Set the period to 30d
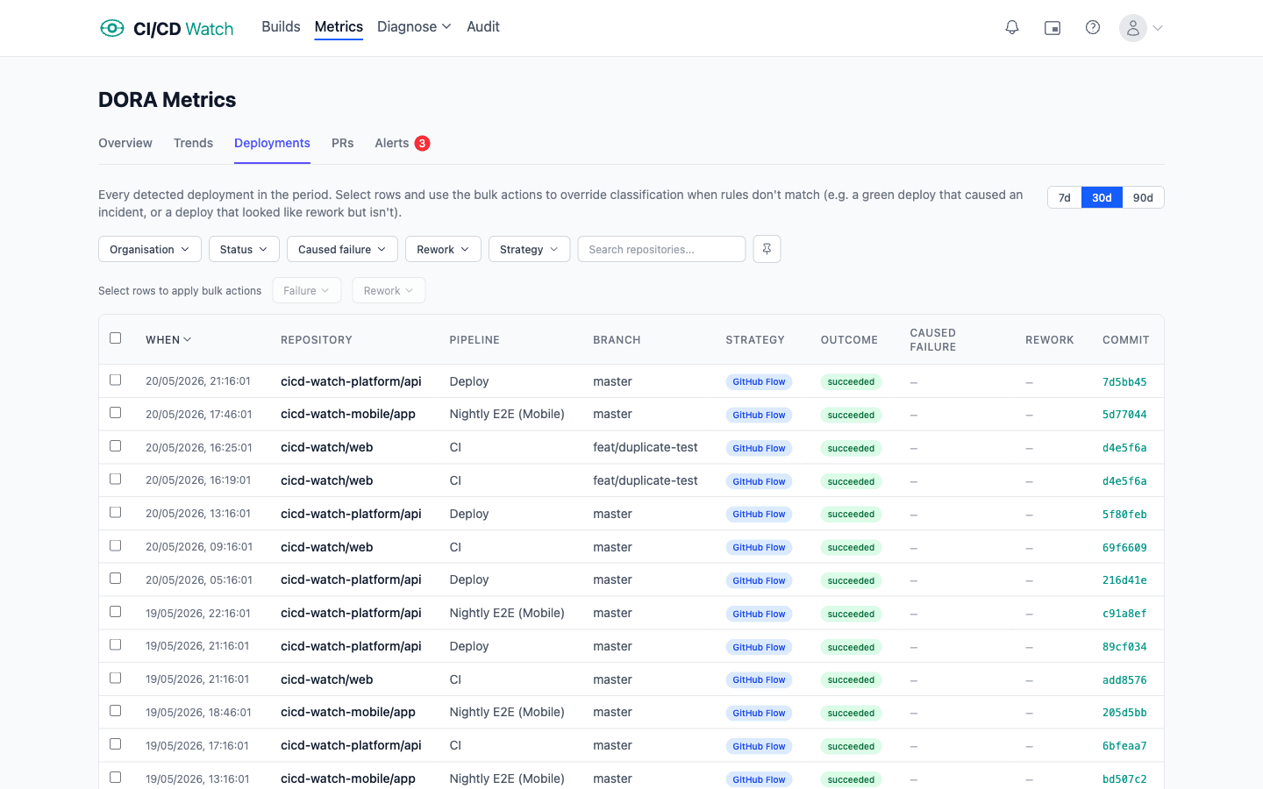 click(1102, 197)
